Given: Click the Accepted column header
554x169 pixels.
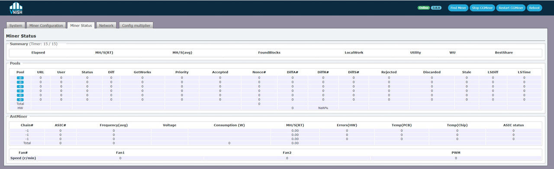Looking at the screenshot, I should tap(220, 72).
